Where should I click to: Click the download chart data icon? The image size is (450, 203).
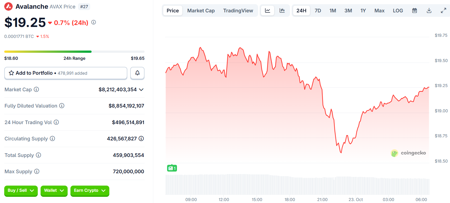click(429, 11)
